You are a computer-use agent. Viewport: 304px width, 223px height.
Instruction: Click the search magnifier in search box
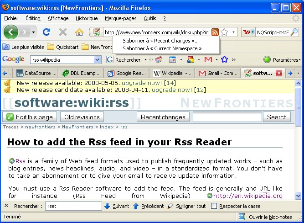pyautogui.click(x=294, y=32)
